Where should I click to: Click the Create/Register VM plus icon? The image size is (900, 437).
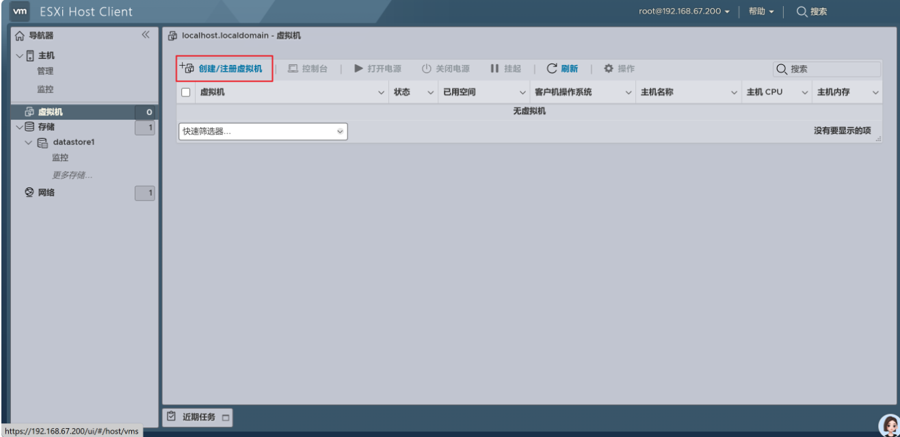186,68
